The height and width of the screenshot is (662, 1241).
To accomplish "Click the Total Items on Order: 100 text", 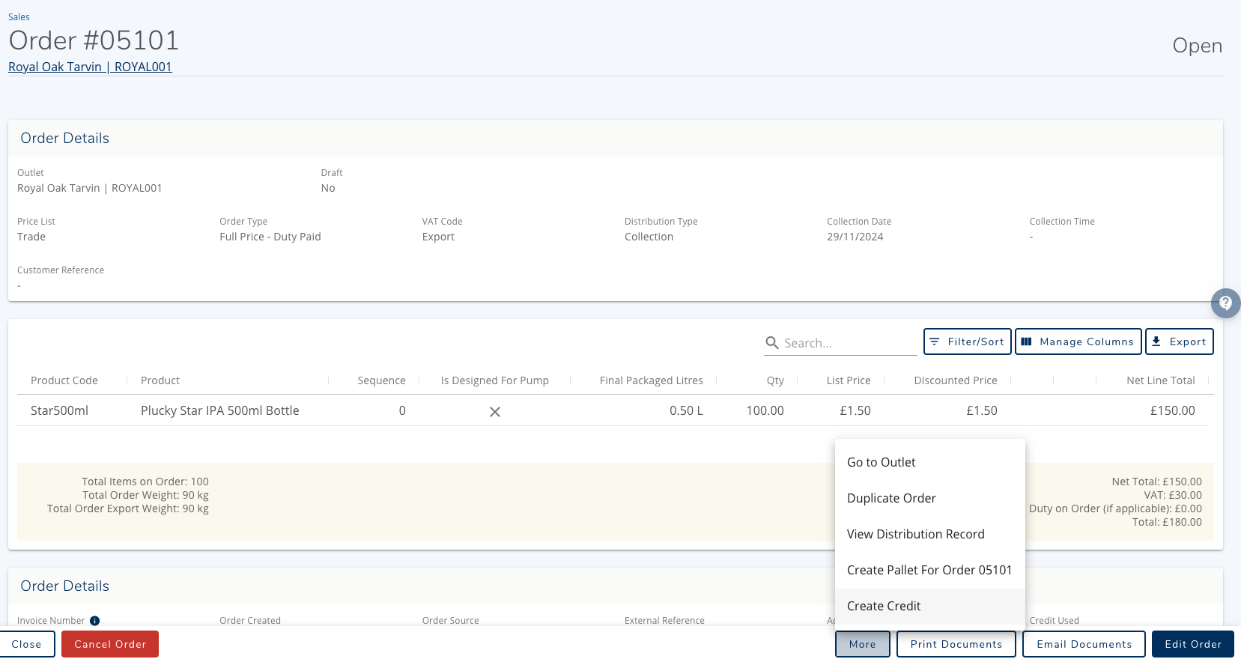I will (145, 482).
